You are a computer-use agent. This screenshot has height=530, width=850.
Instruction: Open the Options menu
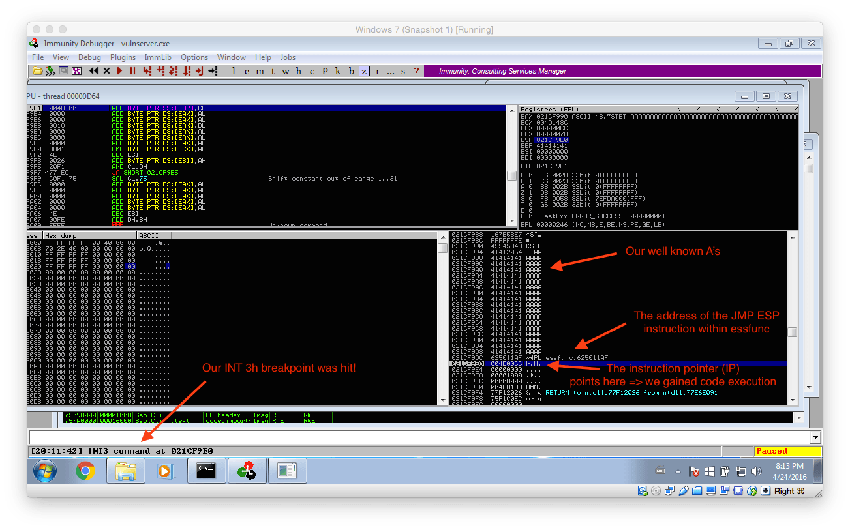[x=194, y=57]
